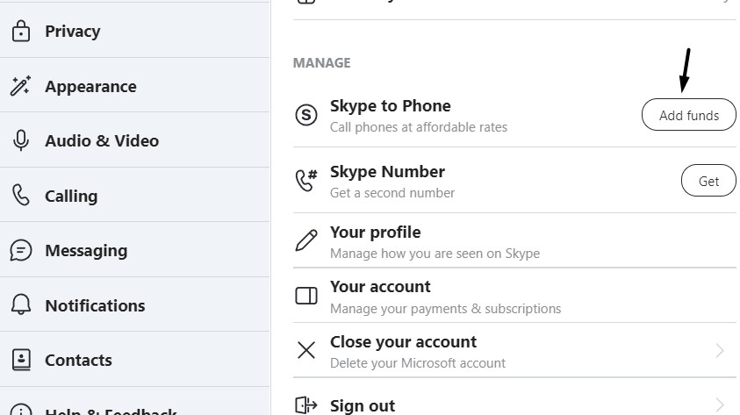Click the Your profile pencil icon
The width and height of the screenshot is (740, 415).
pos(306,241)
